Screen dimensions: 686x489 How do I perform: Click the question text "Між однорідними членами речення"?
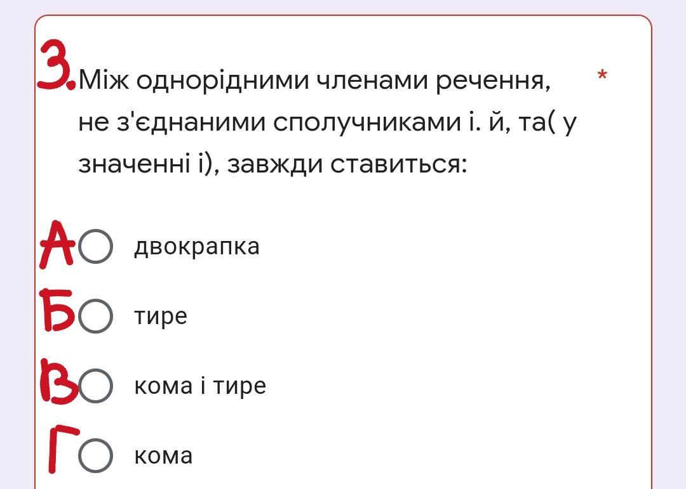pyautogui.click(x=313, y=81)
